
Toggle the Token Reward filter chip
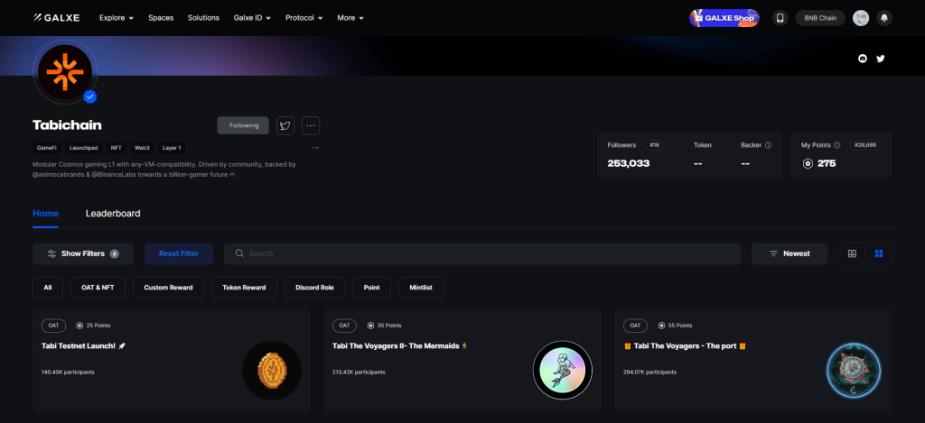tap(244, 288)
